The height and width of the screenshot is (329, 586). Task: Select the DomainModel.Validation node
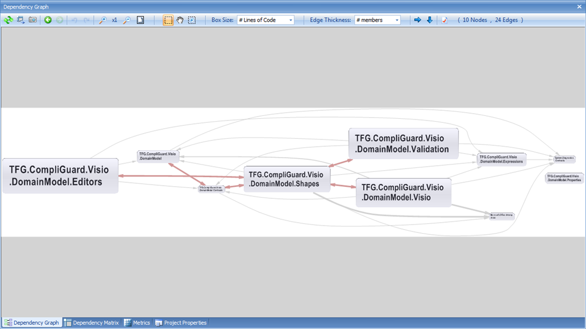[x=403, y=143]
